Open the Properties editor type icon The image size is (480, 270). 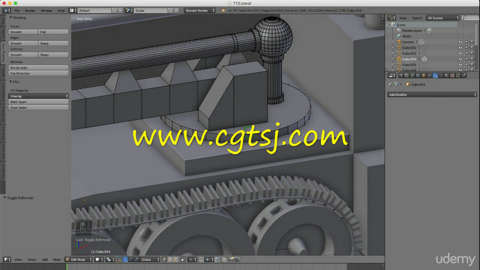(x=392, y=76)
